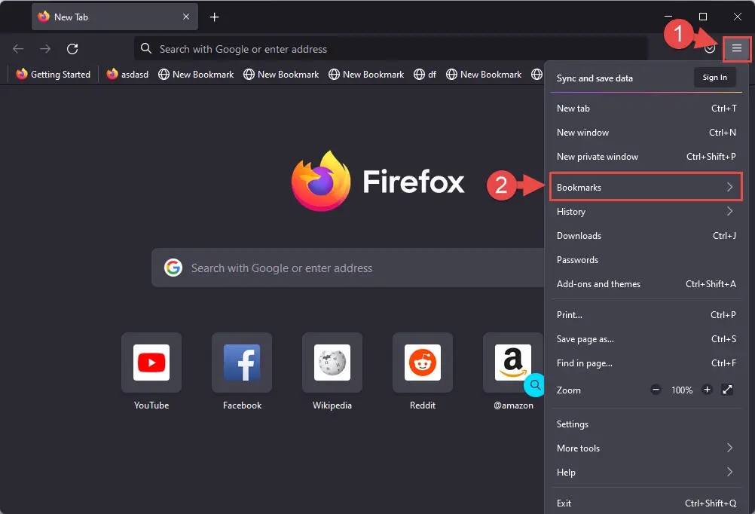The image size is (755, 514).
Task: Toggle full screen mode icon
Action: click(727, 390)
